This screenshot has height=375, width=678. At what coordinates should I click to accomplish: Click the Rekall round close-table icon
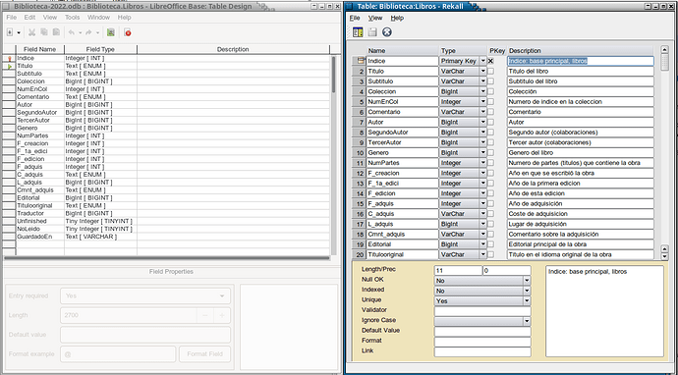(387, 32)
